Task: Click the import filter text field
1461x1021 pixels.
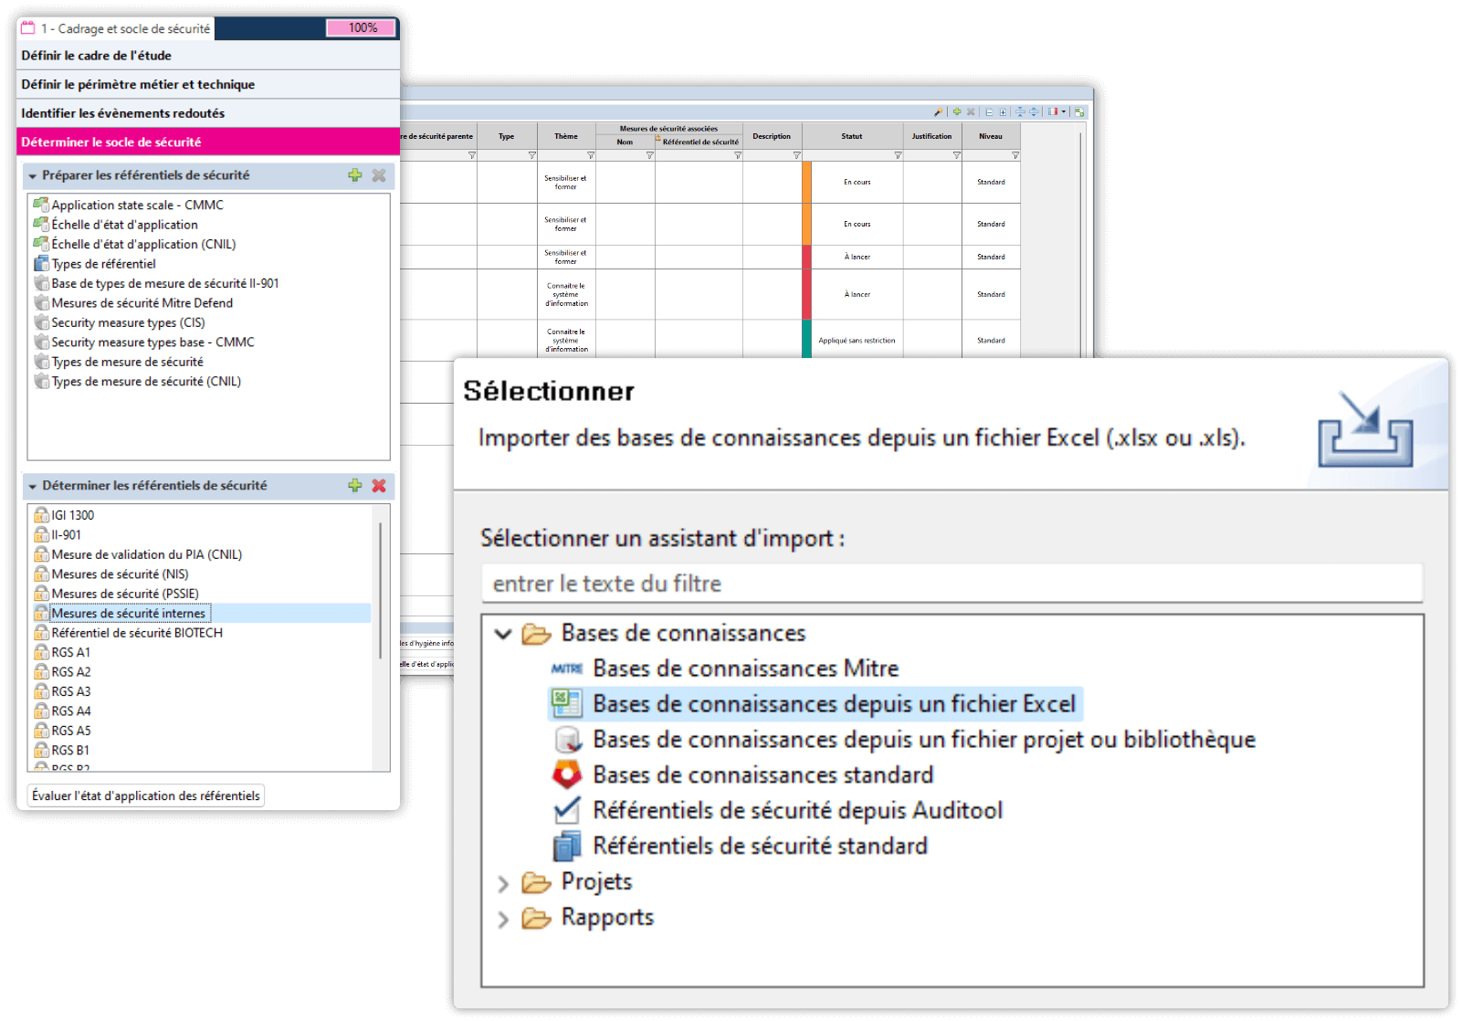Action: 951,584
